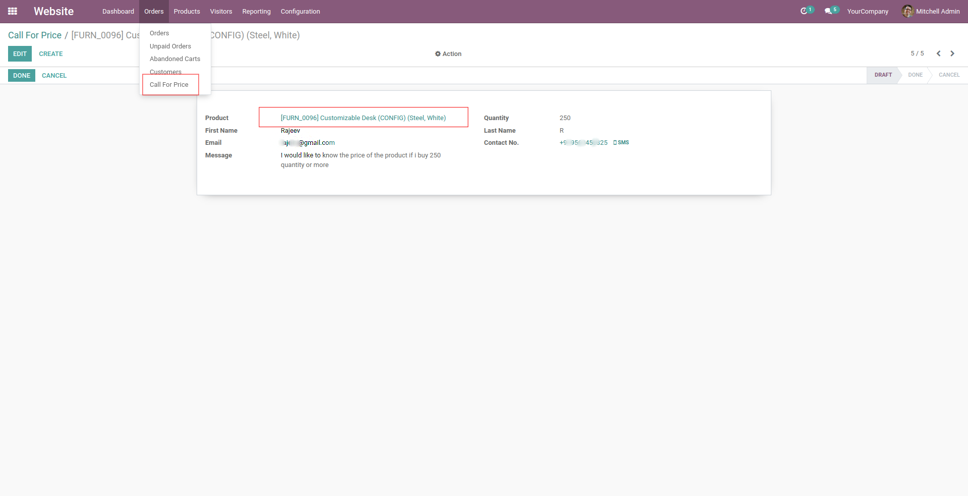
Task: Select the CANCEL status stage
Action: click(949, 75)
